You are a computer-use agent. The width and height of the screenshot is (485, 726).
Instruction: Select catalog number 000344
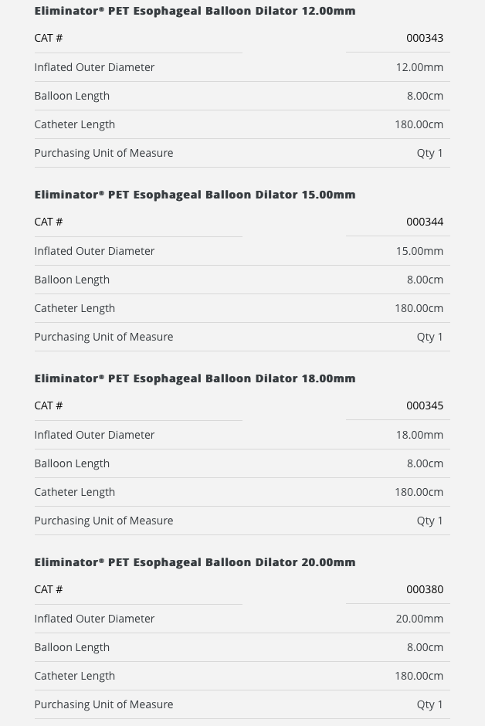pos(425,222)
